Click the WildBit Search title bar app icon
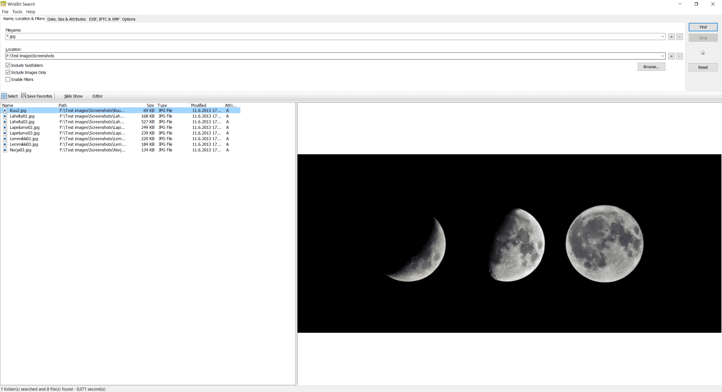Image resolution: width=722 pixels, height=392 pixels. pos(4,4)
